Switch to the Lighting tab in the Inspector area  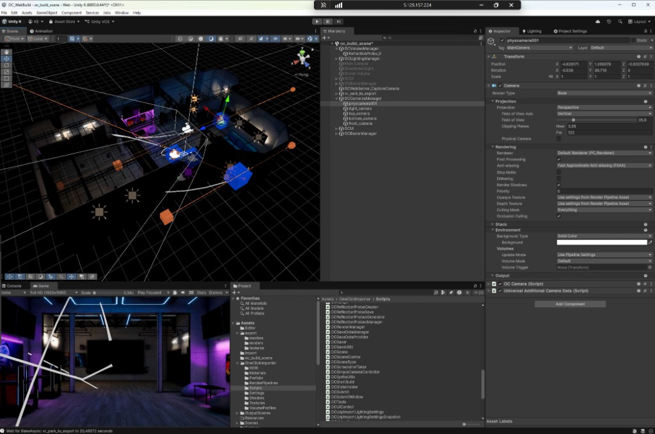(x=535, y=31)
